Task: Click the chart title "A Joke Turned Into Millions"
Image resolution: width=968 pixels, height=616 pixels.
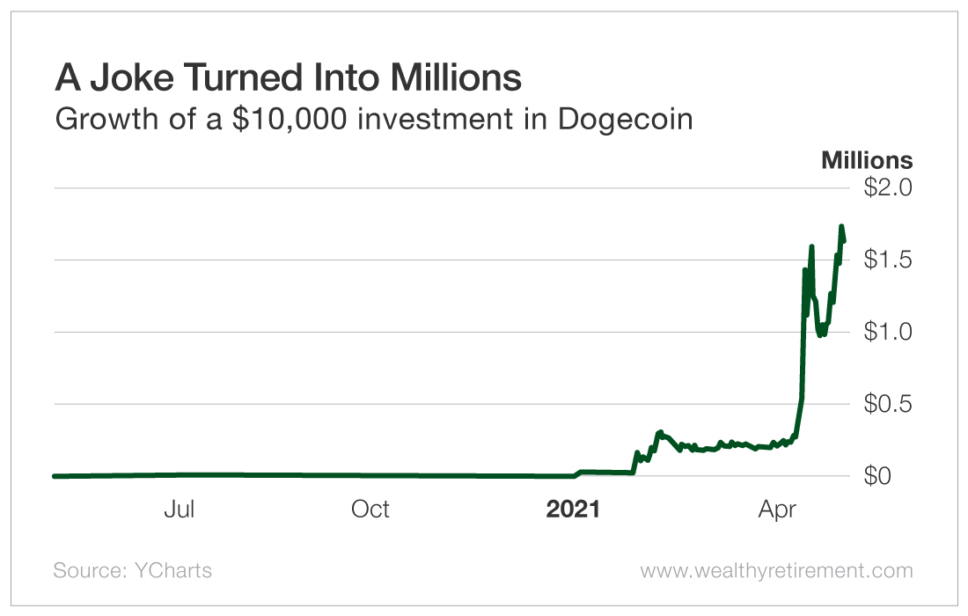Action: (288, 78)
